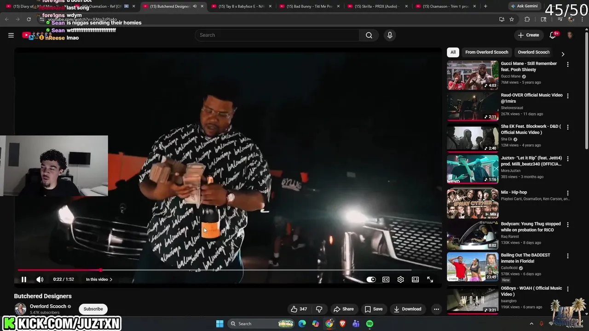Open Brave browser from taskbar
This screenshot has height=331, width=589.
coord(342,324)
